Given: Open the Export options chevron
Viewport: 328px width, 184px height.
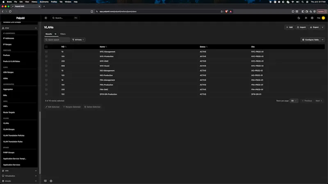Looking at the screenshot, I should (323, 27).
